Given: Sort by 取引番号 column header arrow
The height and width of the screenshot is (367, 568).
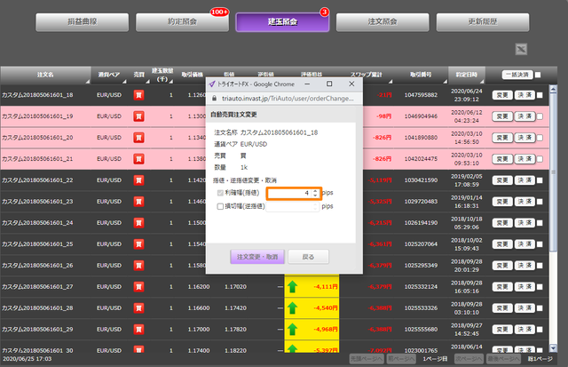Looking at the screenshot, I should 445,82.
